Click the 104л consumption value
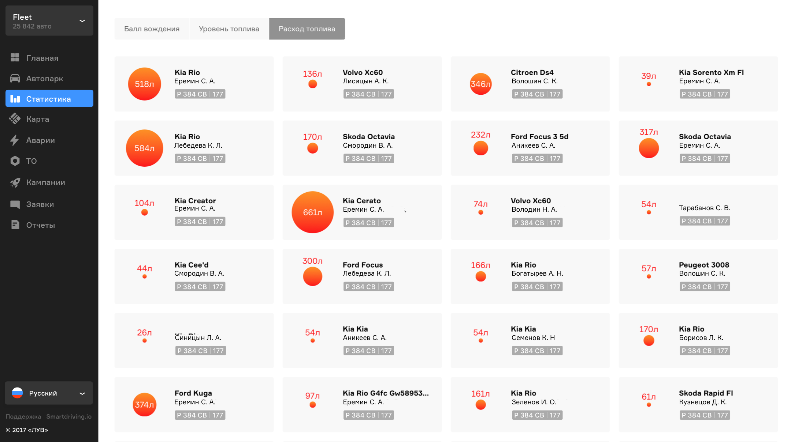791x442 pixels. coord(144,203)
